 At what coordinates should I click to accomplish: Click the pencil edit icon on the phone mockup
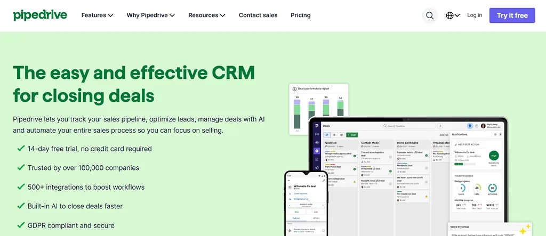(324, 181)
